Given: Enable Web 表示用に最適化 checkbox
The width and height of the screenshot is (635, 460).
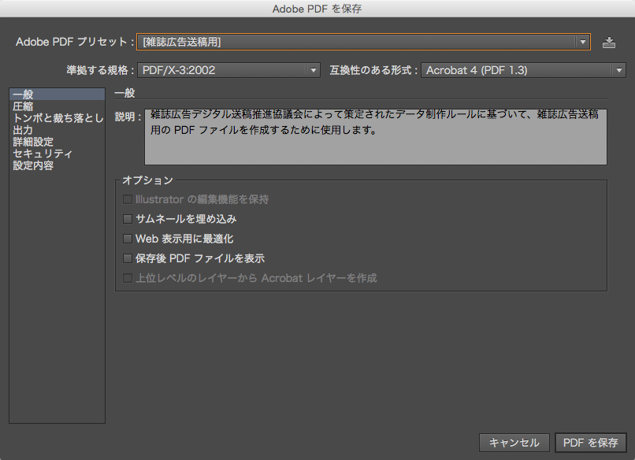Looking at the screenshot, I should [x=128, y=239].
